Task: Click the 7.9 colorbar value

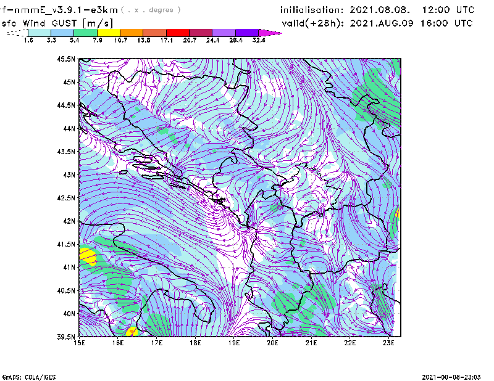Action: pos(98,40)
